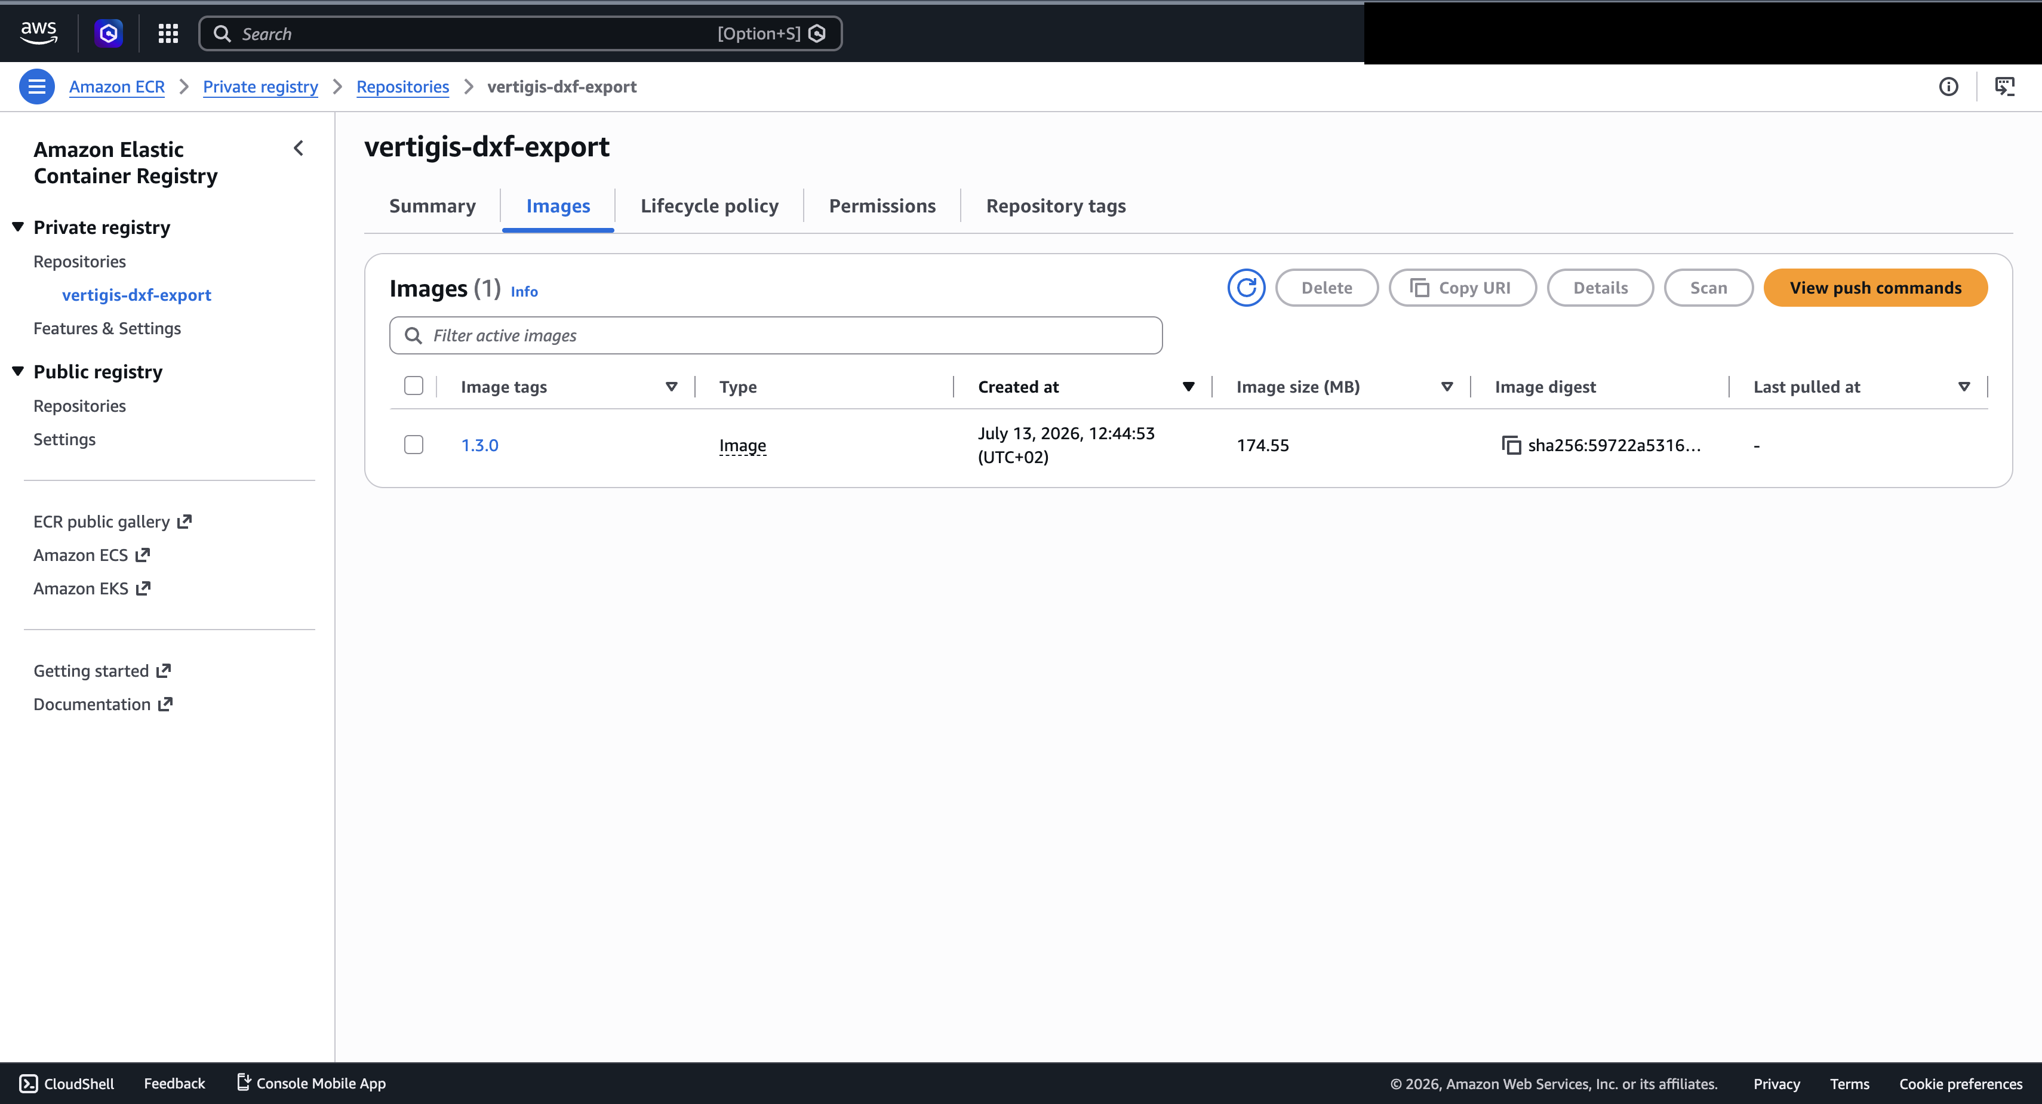Click the top AWS Search field
Image resolution: width=2042 pixels, height=1104 pixels.
[520, 33]
